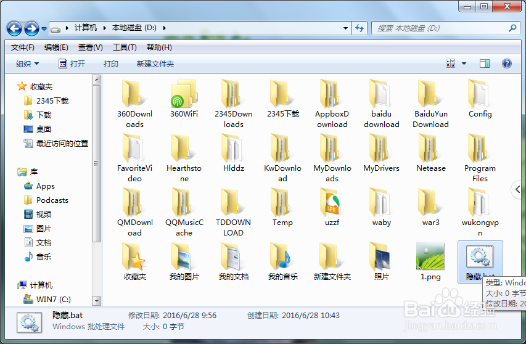Image resolution: width=526 pixels, height=344 pixels.
Task: Open 最近访问的位置 in sidebar
Action: [x=55, y=143]
